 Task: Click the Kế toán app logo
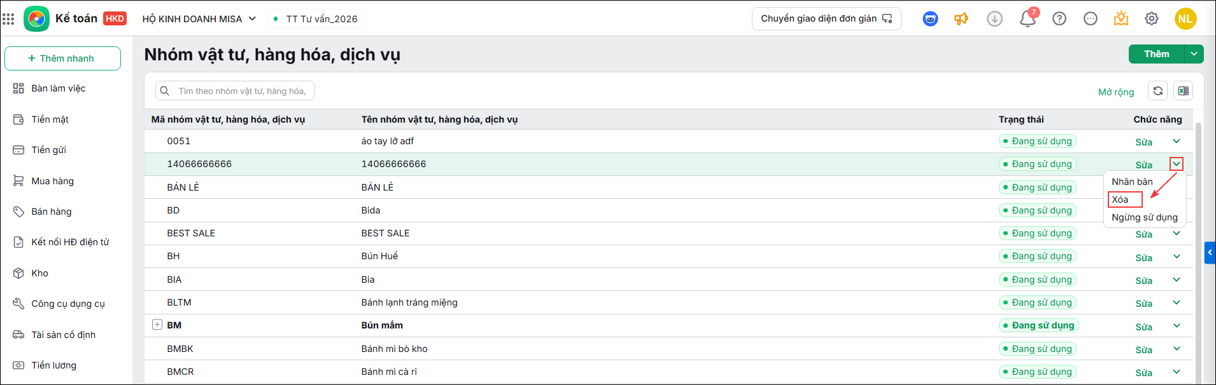tap(36, 19)
